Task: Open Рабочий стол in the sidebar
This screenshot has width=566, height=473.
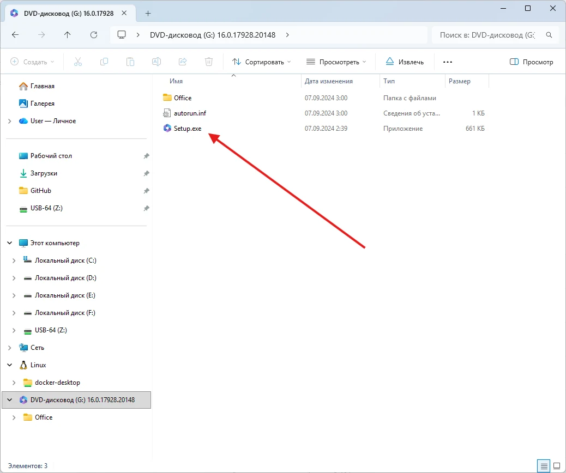Action: pyautogui.click(x=51, y=156)
